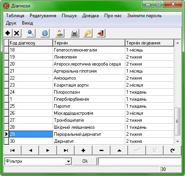
Task: Click the blue info help icon
Action: [x=45, y=33]
